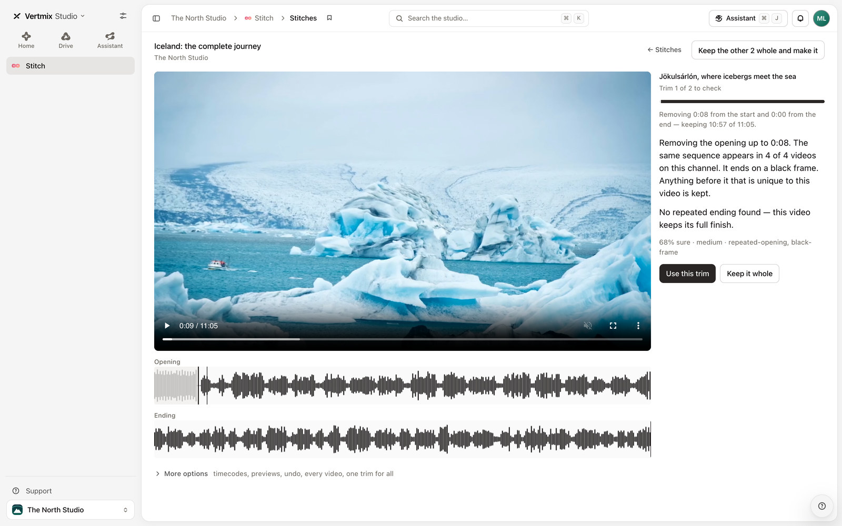Open The North Studio switcher
The height and width of the screenshot is (526, 842).
point(71,510)
